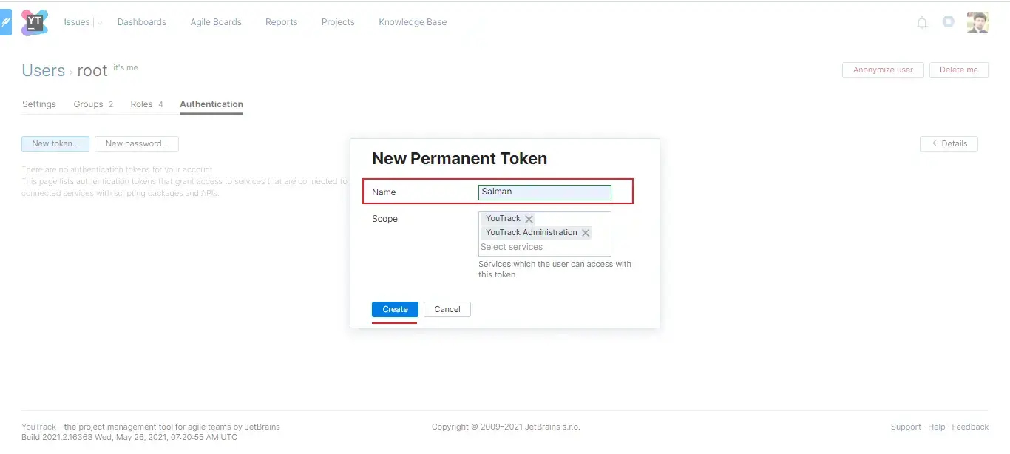The image size is (1010, 454).
Task: Remove the YouTrack scope tag
Action: pyautogui.click(x=529, y=219)
